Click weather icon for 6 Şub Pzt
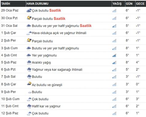Screen dimensions: 146x117 [x=29, y=70]
